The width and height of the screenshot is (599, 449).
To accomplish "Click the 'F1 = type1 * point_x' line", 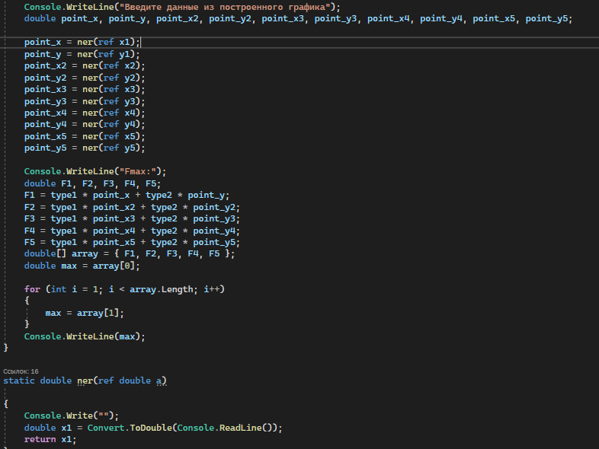I will (x=127, y=196).
